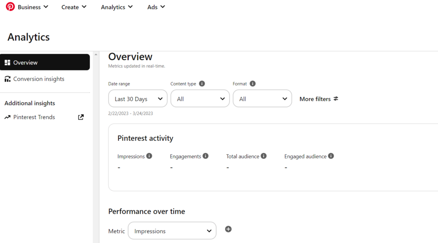
Task: Change the Metric dropdown from Impressions
Action: pyautogui.click(x=172, y=231)
